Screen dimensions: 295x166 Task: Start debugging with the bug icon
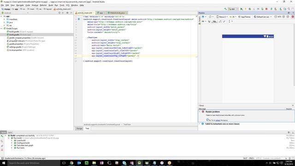(x=250, y=9)
